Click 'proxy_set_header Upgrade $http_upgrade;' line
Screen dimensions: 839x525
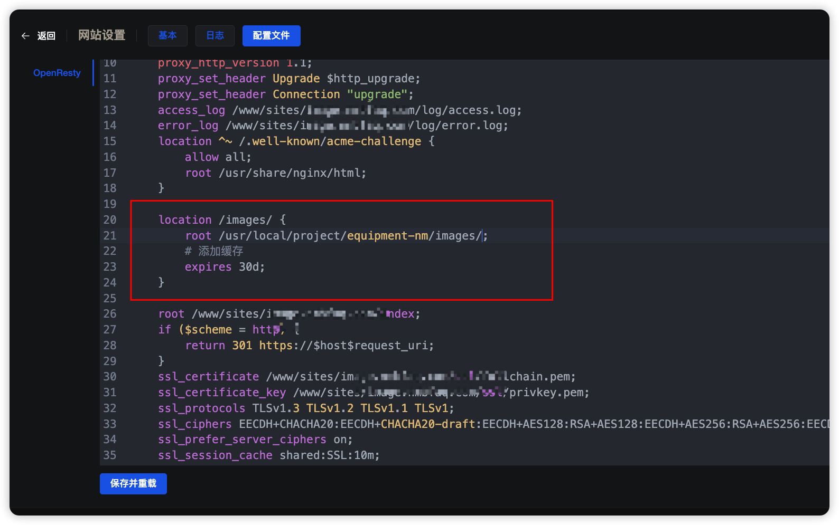[289, 79]
